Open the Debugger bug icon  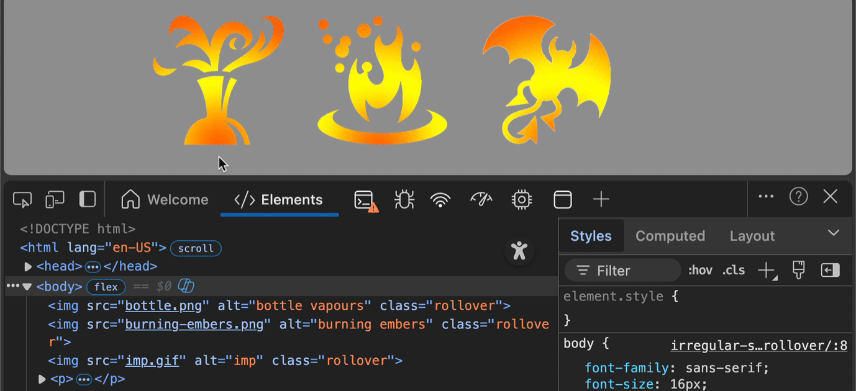[x=404, y=199]
